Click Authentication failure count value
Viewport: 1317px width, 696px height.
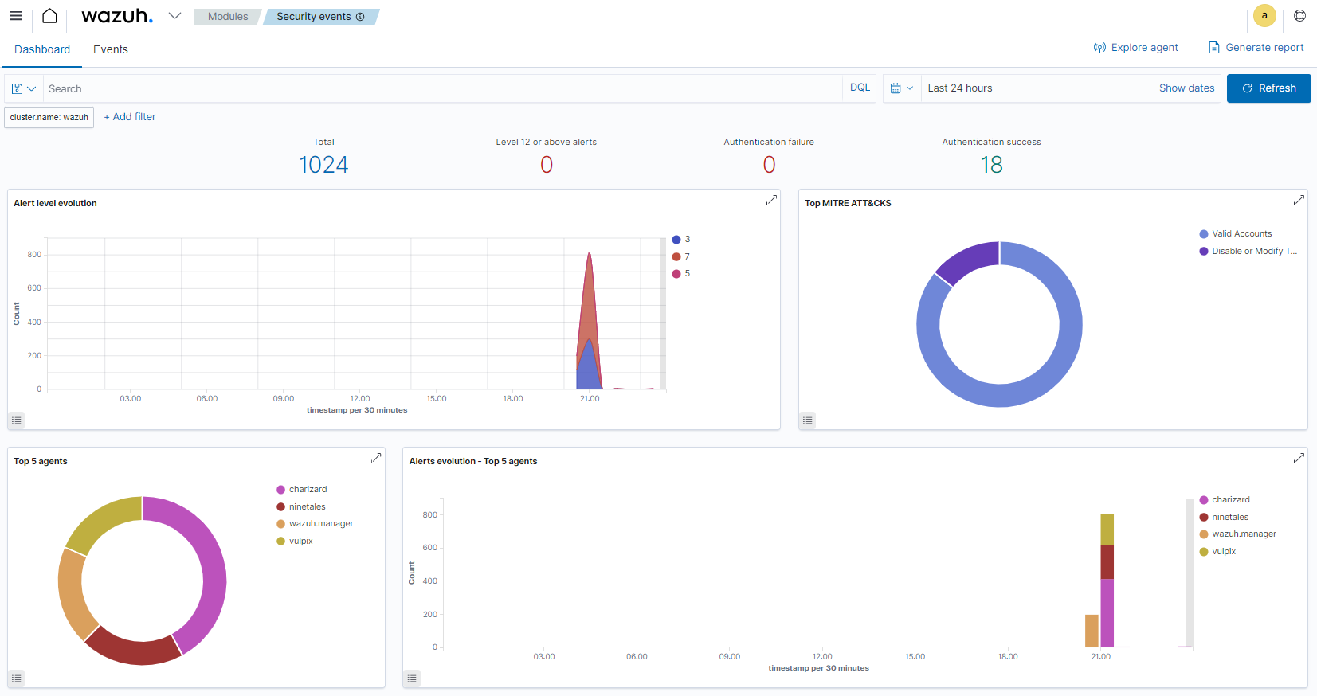coord(769,165)
